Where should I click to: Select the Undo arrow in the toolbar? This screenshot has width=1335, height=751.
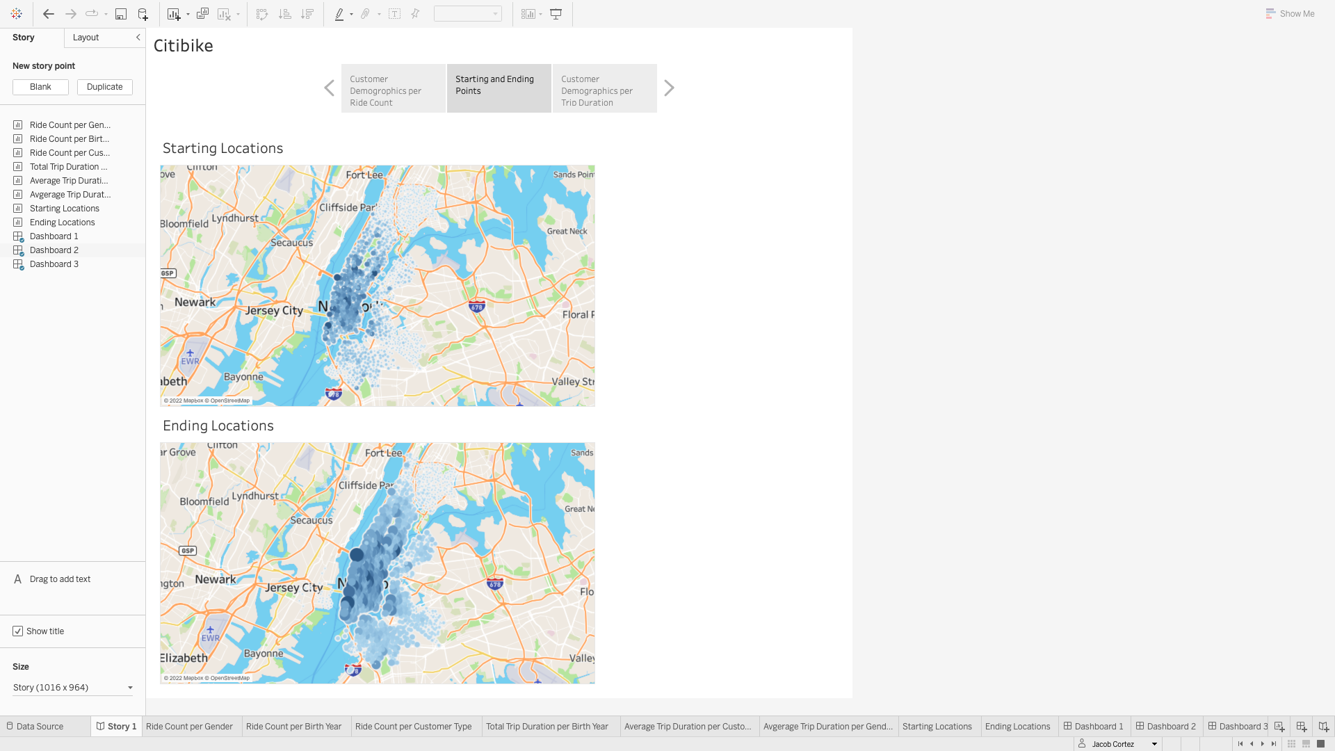(48, 13)
